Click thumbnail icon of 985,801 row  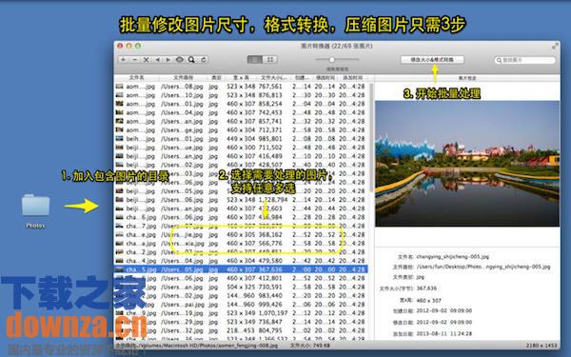click(x=120, y=139)
